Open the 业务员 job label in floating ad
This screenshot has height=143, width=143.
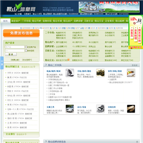pyautogui.click(x=132, y=33)
